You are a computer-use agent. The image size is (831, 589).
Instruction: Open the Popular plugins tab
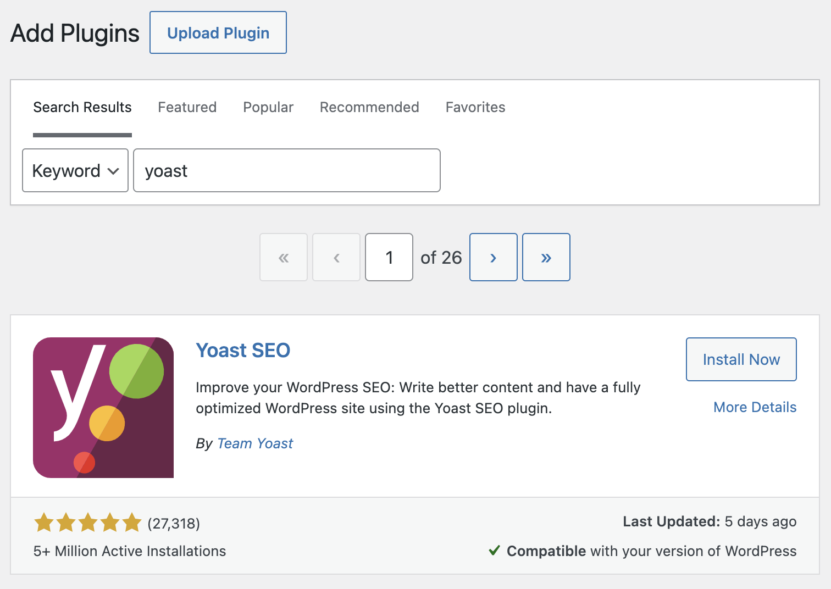[x=268, y=107]
